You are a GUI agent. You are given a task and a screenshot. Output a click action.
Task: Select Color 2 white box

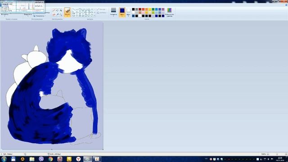(x=128, y=12)
